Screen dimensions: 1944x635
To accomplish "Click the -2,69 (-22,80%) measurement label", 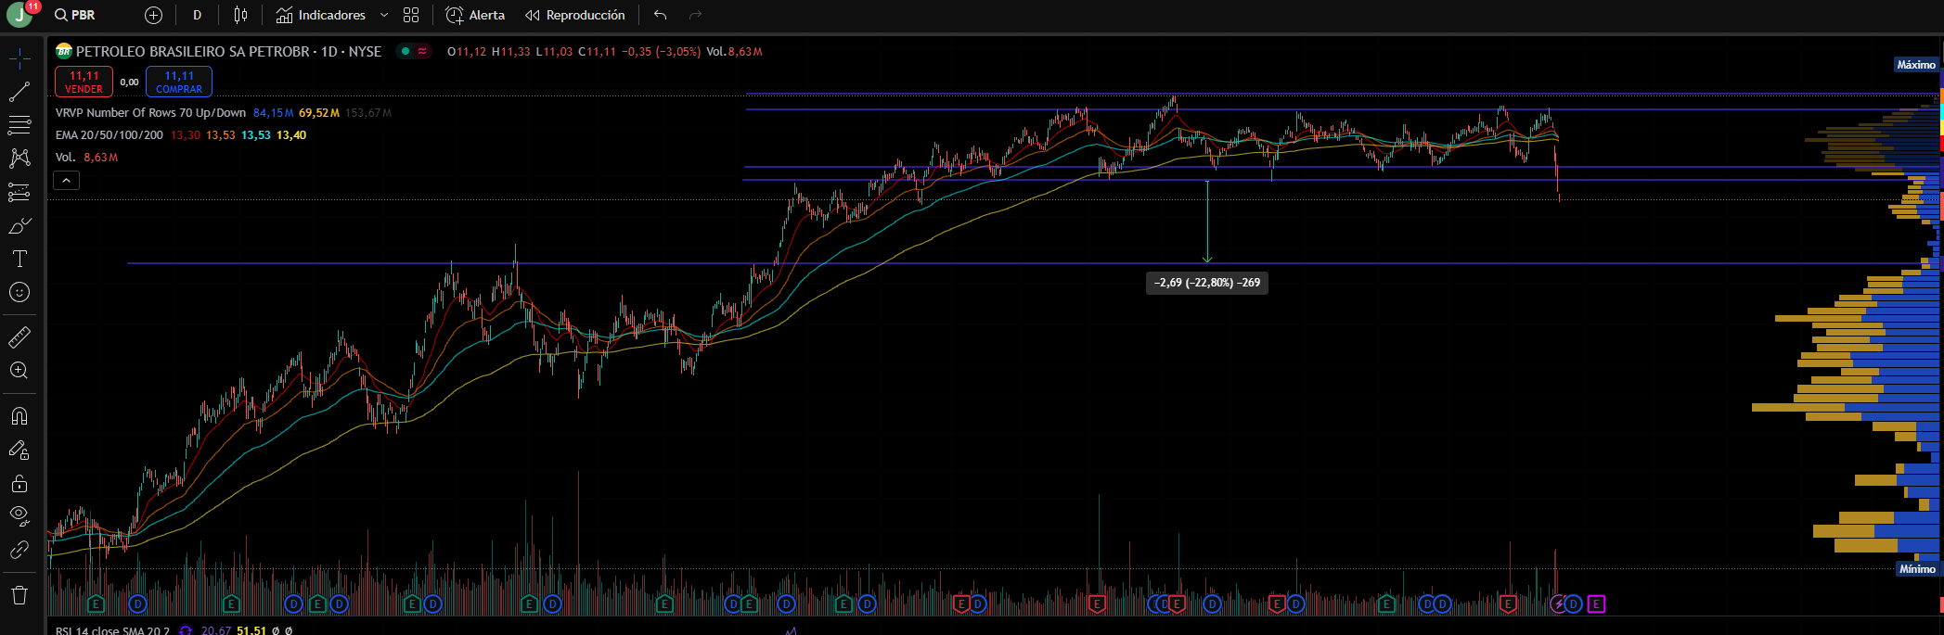I will [x=1207, y=283].
